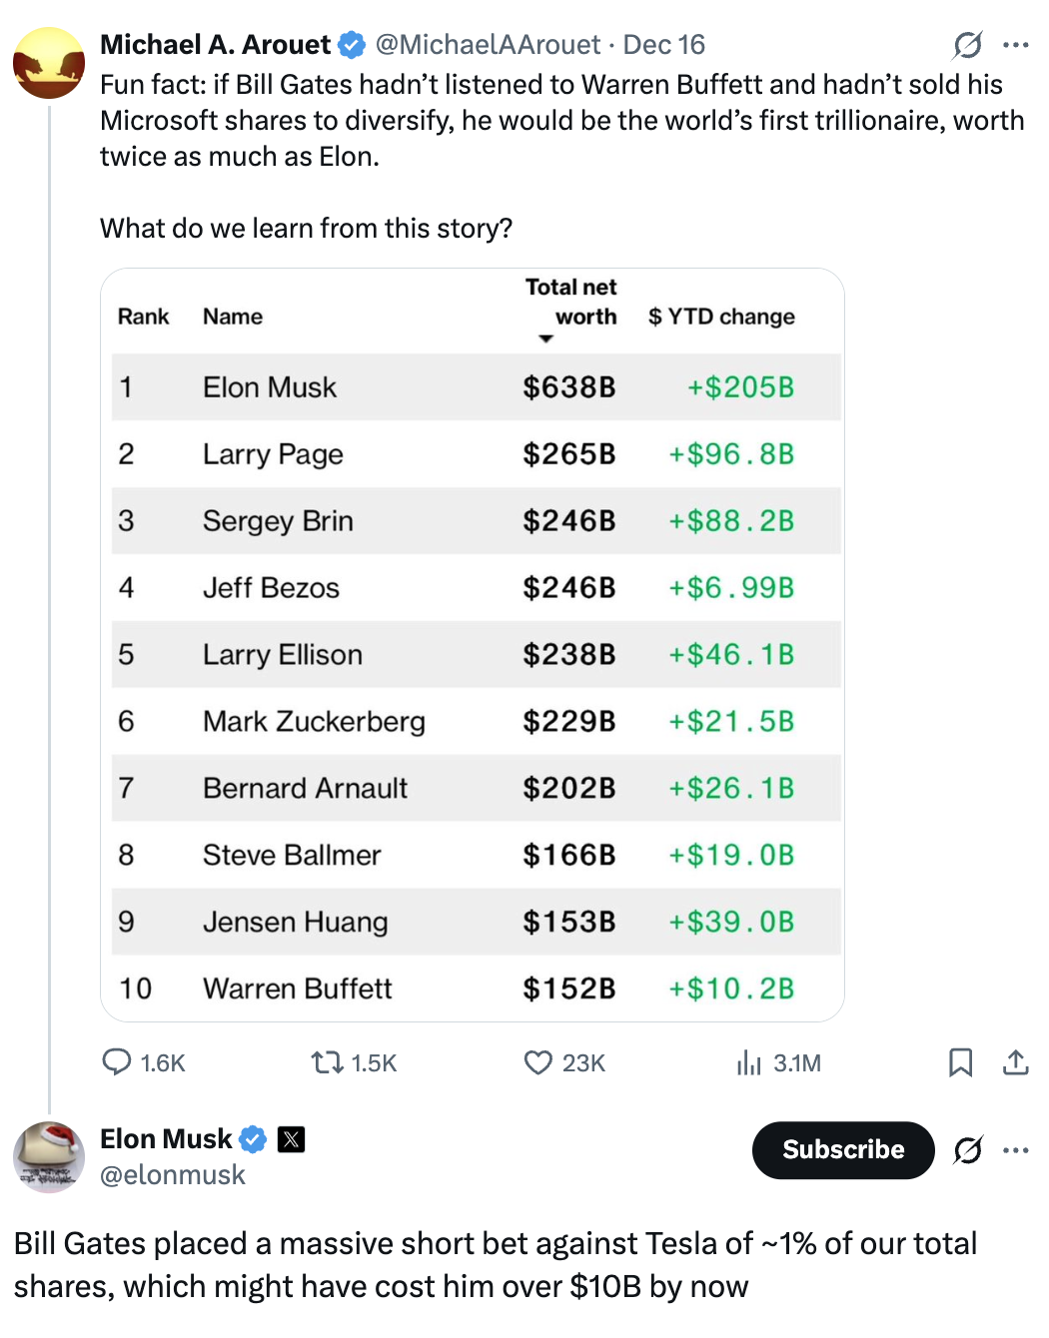Open the more-options menu on Musk's reply
This screenshot has height=1338, width=1049.
[1015, 1150]
